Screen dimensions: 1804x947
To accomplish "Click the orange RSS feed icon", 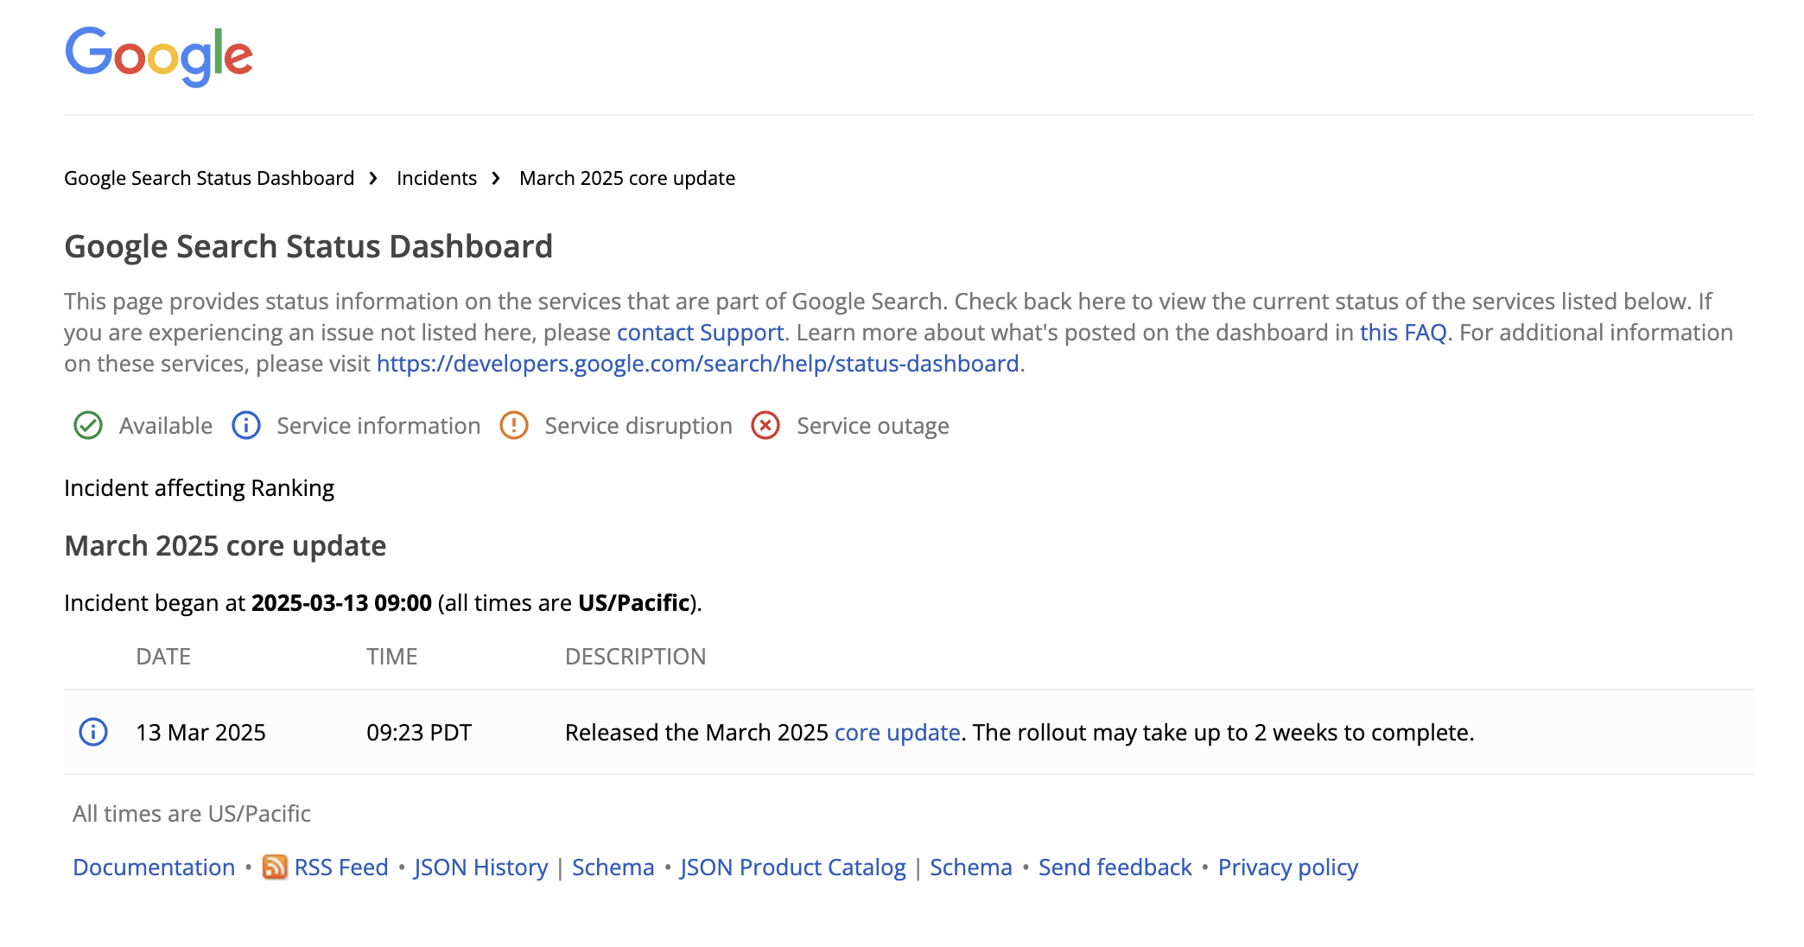I will coord(275,867).
